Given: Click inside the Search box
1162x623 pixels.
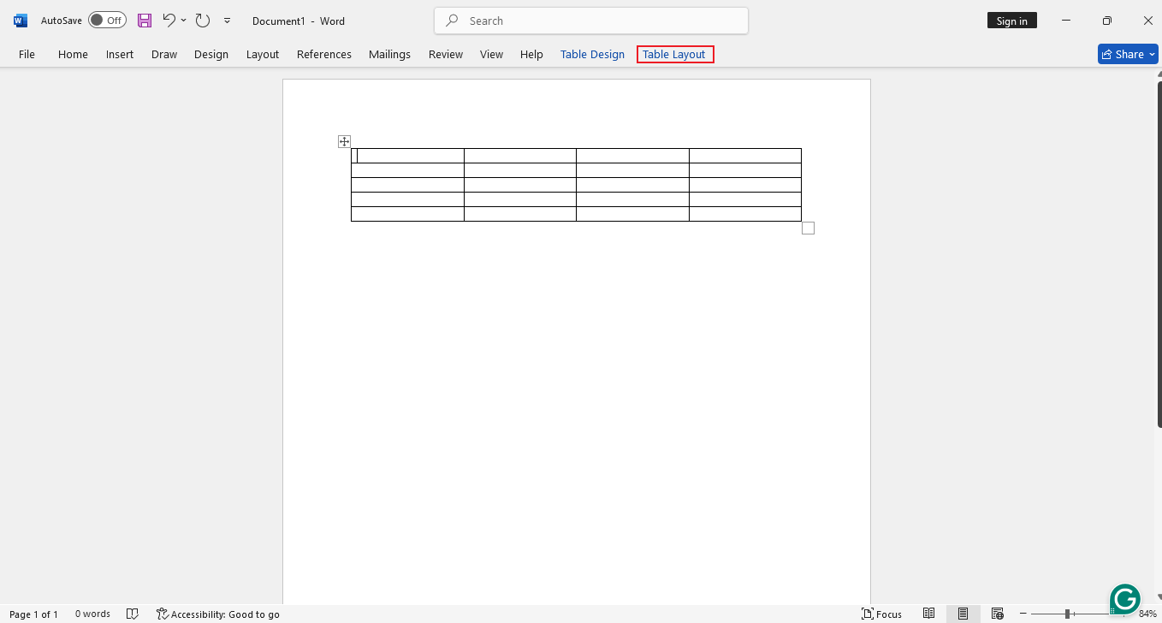Looking at the screenshot, I should tap(590, 20).
